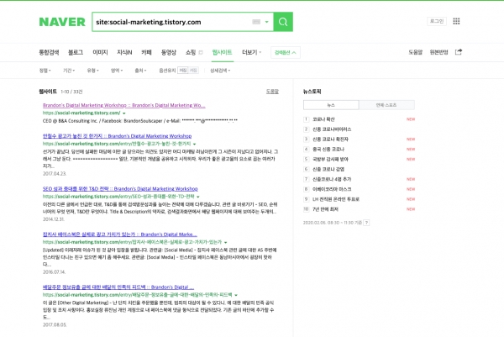Click the green search magnifier button

pos(283,22)
